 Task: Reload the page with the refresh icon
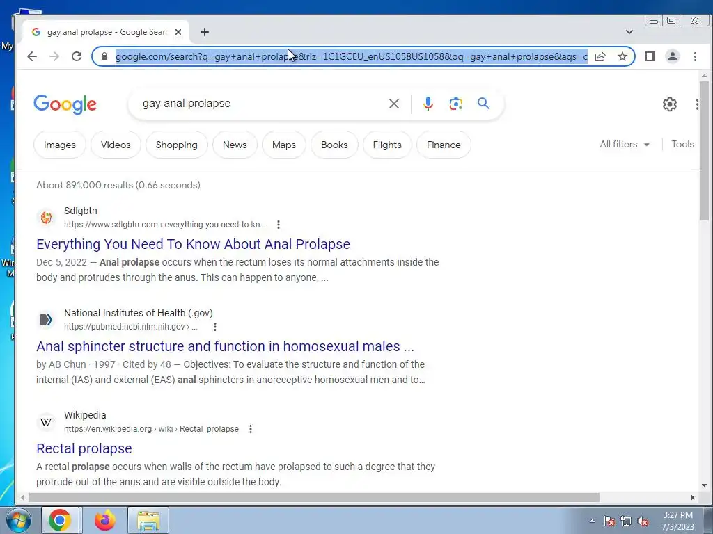tap(77, 56)
